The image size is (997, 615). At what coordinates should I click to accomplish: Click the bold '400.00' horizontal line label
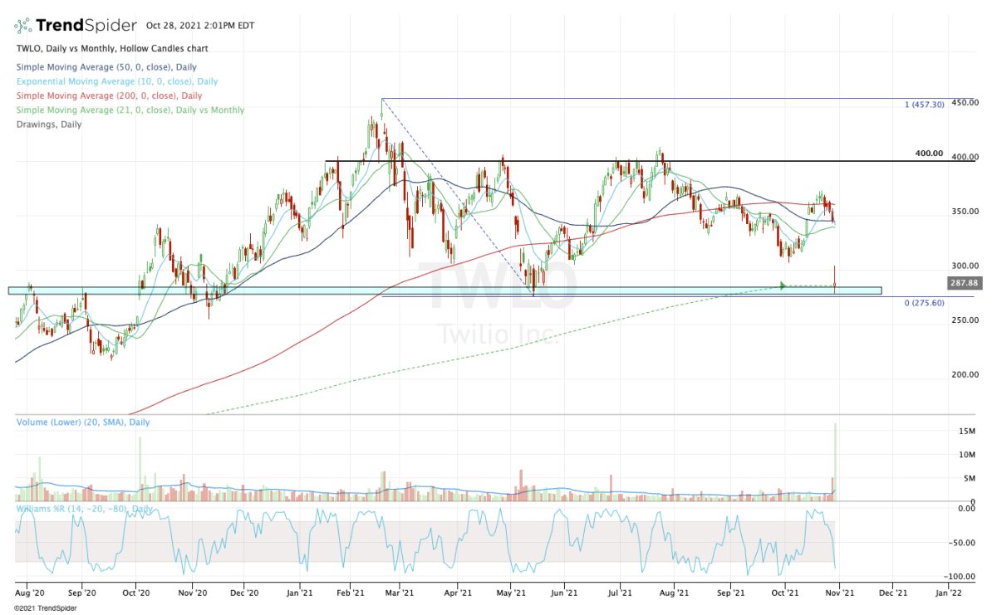[931, 154]
